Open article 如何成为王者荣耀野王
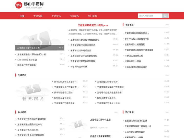 tap(100, 136)
